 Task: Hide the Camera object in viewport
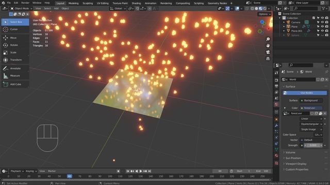click(x=322, y=22)
